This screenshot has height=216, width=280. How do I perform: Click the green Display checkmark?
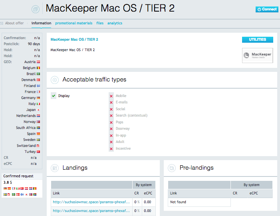click(x=54, y=96)
